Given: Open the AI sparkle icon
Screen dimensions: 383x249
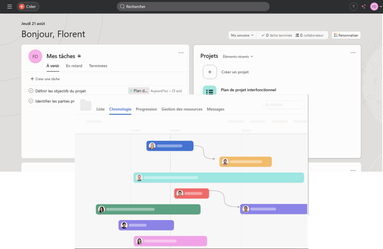Looking at the screenshot, I should click(x=364, y=7).
